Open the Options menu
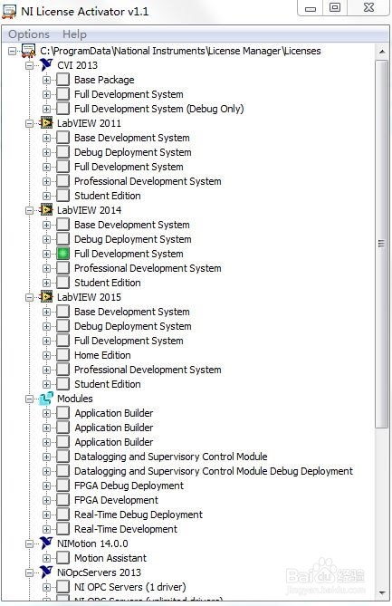The width and height of the screenshot is (392, 606). [29, 34]
